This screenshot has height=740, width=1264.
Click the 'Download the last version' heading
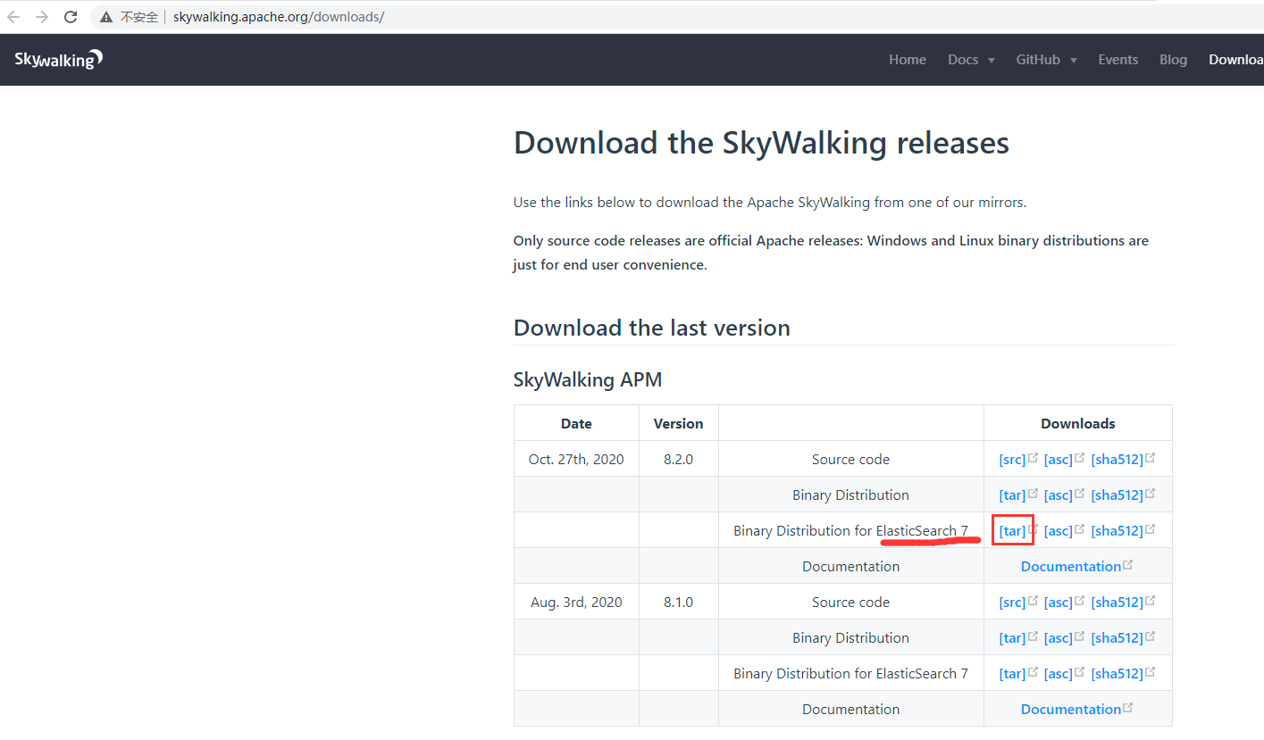652,328
